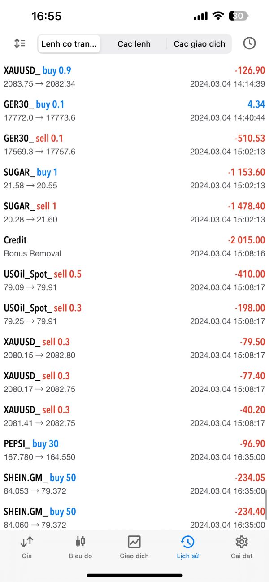269x582 pixels.
Task: Tap the GER30_ buy 0.1 profit 4.34
Action: [x=256, y=104]
